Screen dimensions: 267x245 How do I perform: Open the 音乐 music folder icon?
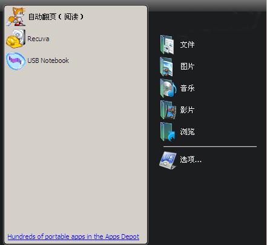pos(168,88)
